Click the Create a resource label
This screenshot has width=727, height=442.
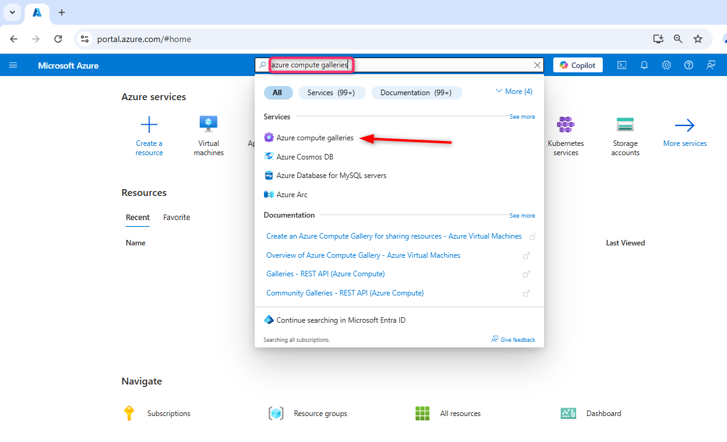pyautogui.click(x=149, y=148)
